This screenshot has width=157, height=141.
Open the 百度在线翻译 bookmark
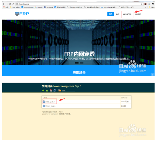60,7
